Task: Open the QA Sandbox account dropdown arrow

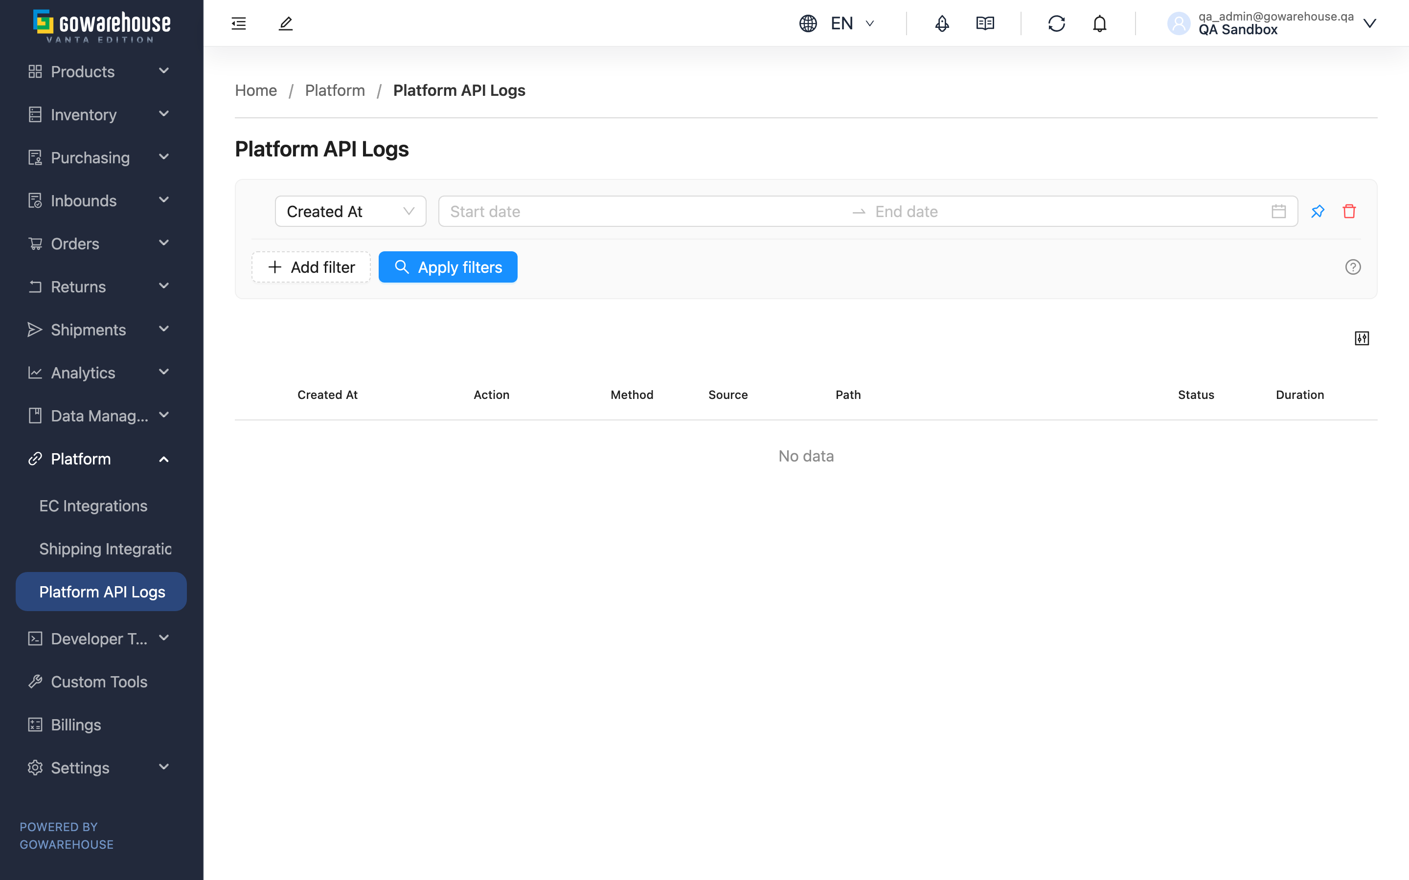Action: coord(1370,23)
